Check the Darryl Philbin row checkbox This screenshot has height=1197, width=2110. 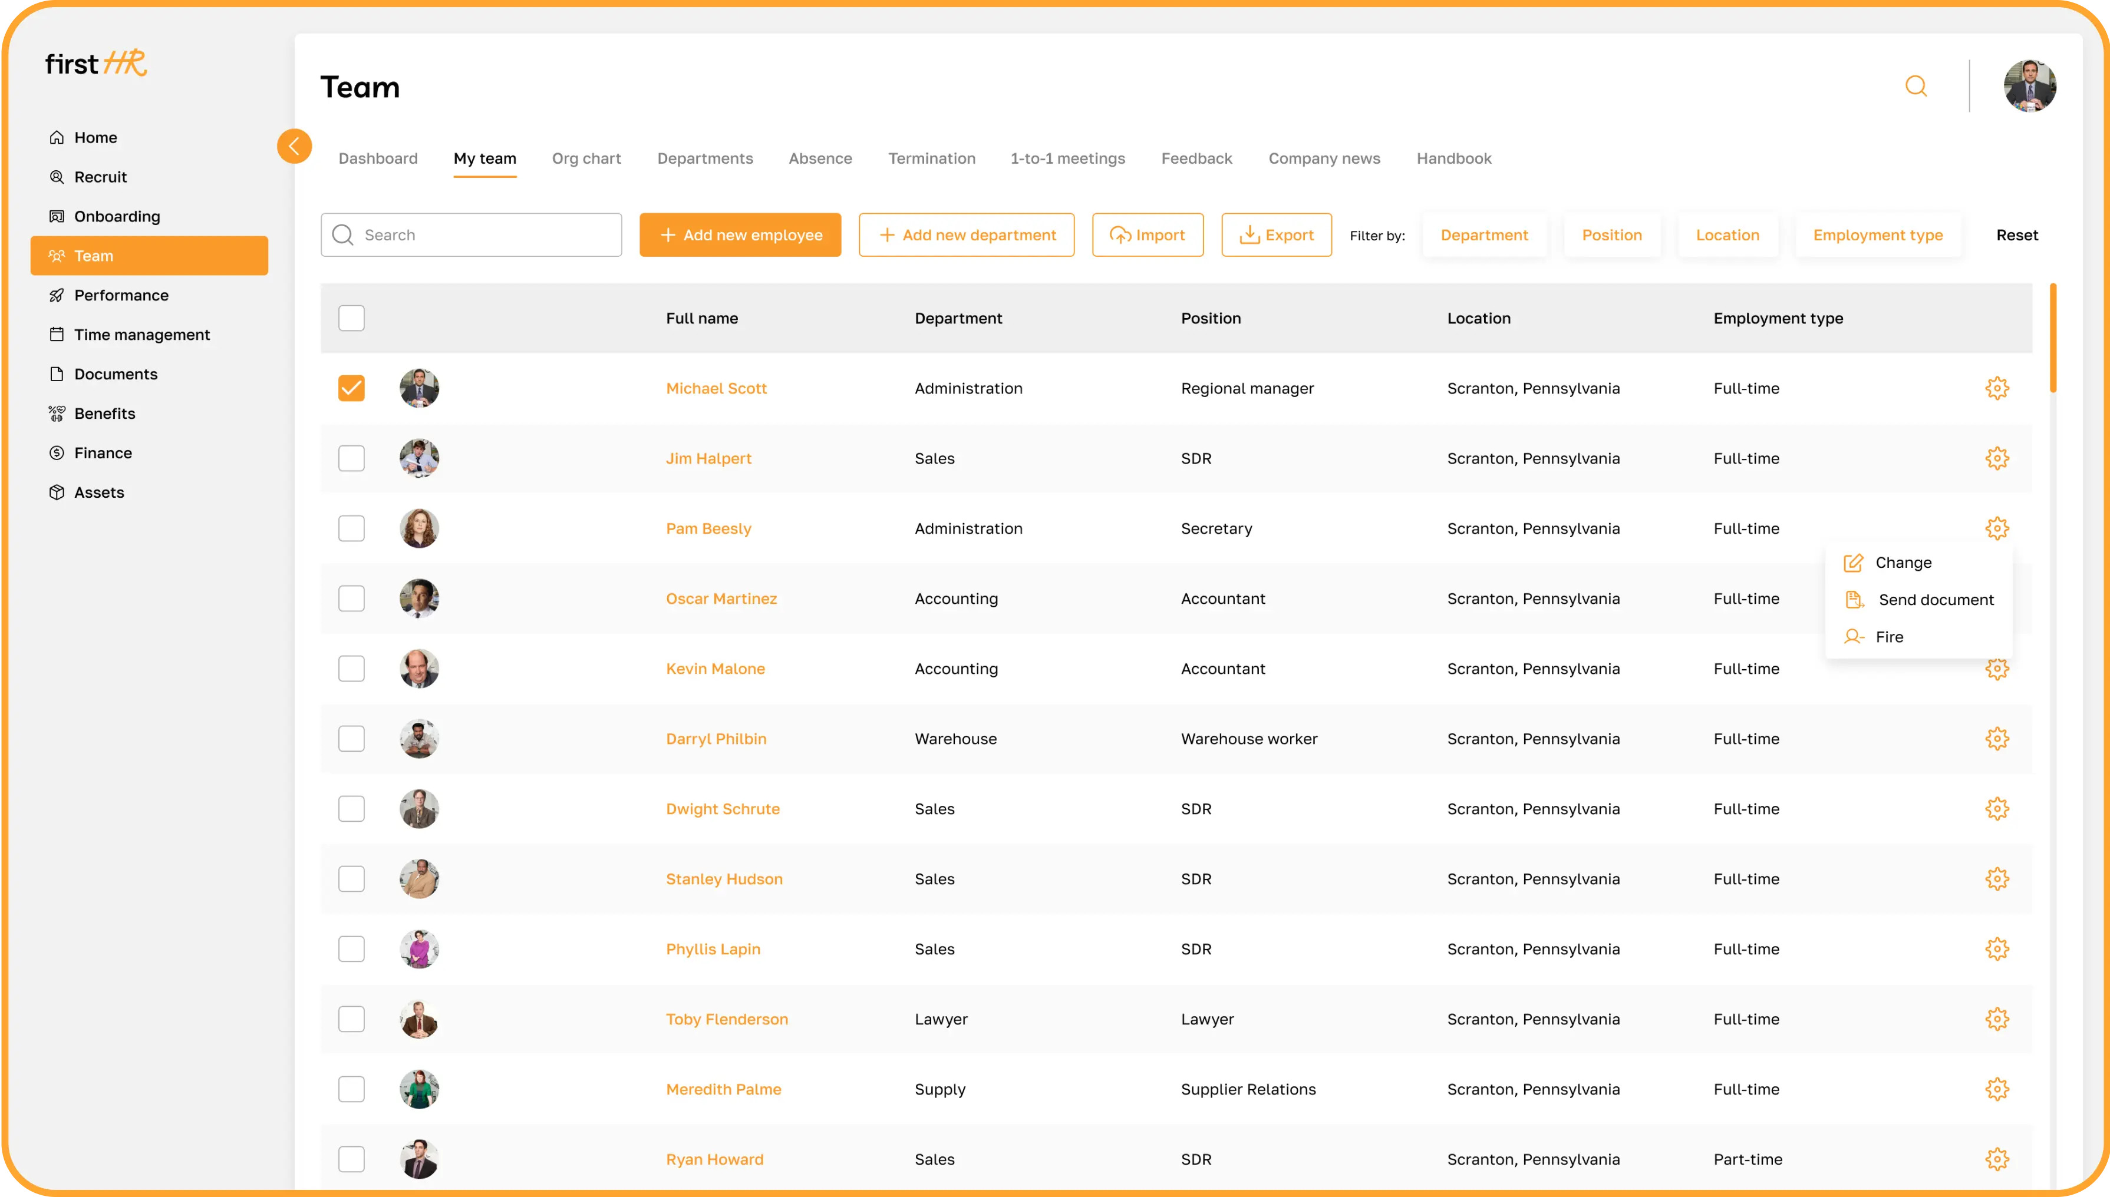351,738
